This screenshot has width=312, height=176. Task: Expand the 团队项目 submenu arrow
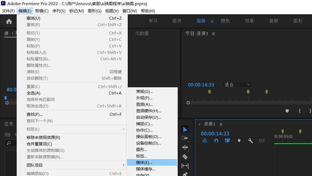[x=124, y=165]
